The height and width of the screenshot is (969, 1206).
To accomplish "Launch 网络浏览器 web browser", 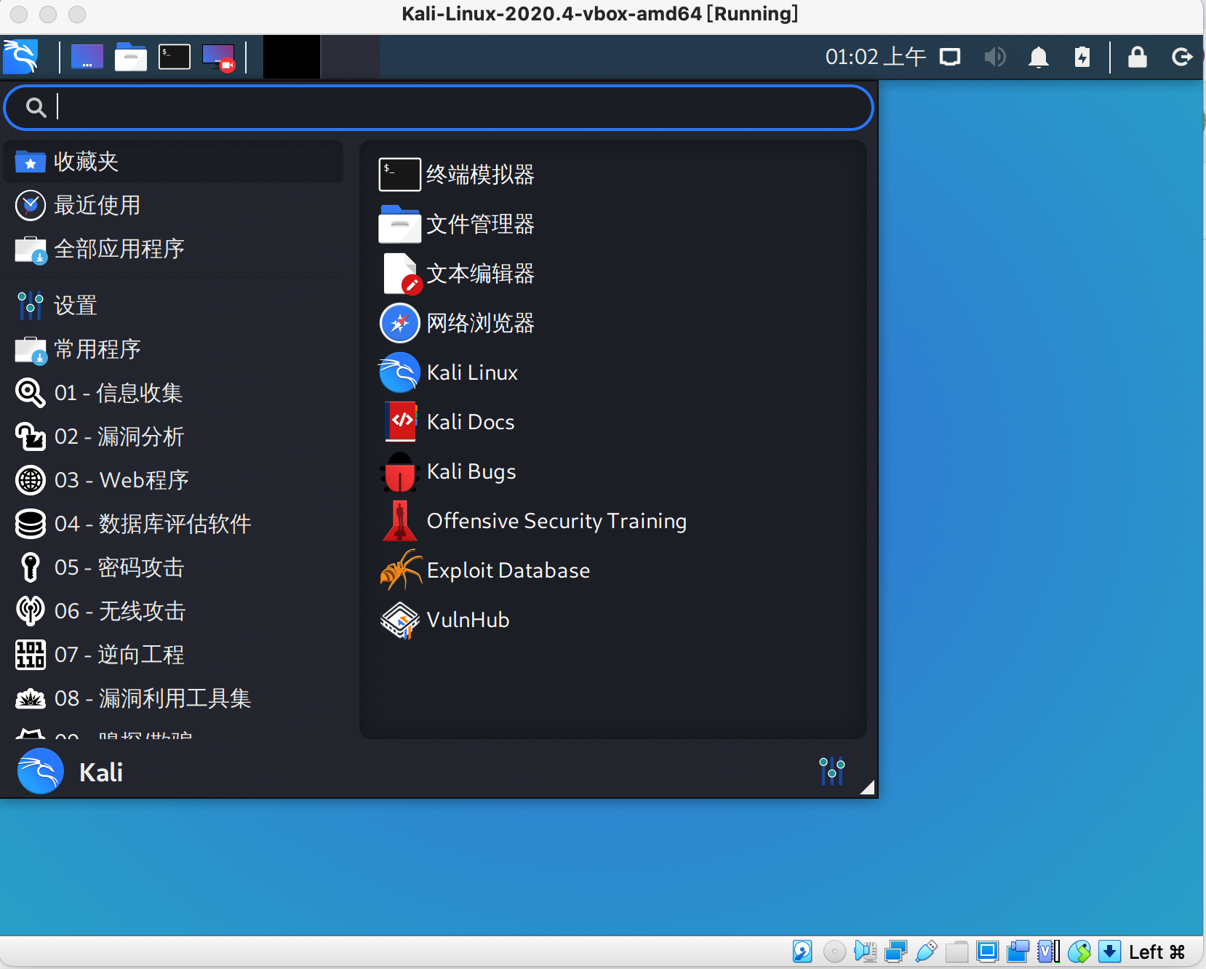I will point(613,323).
